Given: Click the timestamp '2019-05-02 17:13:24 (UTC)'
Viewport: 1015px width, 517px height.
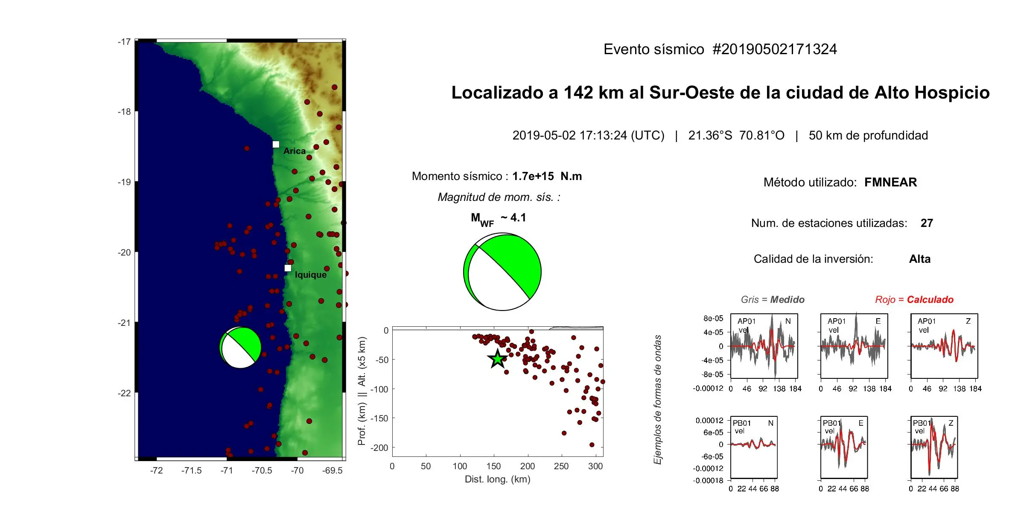Looking at the screenshot, I should point(588,135).
